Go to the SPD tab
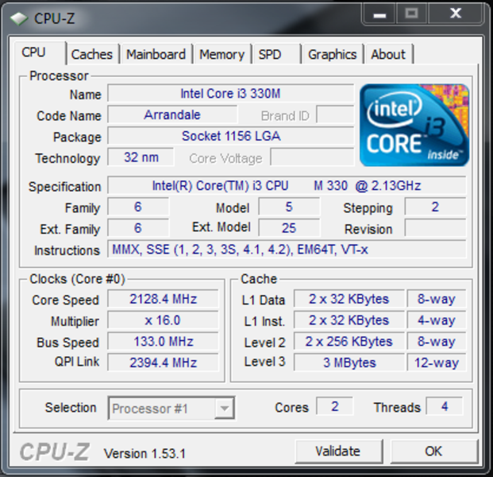Image resolution: width=493 pixels, height=477 pixels. (276, 55)
